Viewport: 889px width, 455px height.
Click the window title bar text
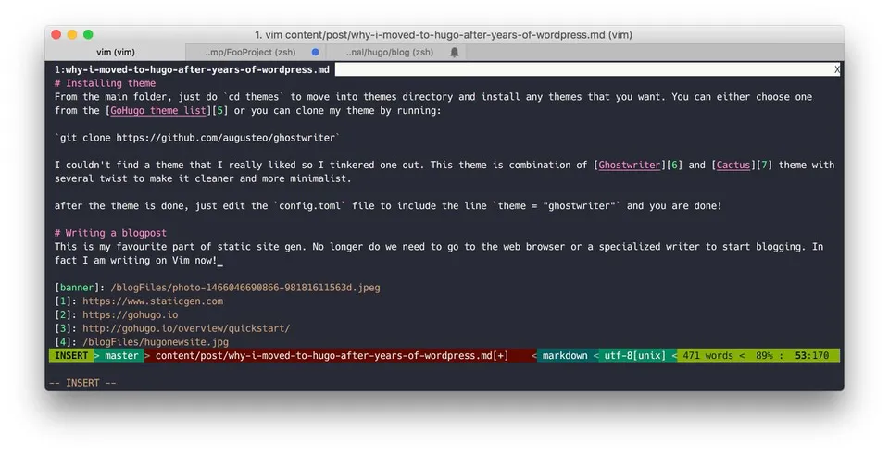(444, 34)
